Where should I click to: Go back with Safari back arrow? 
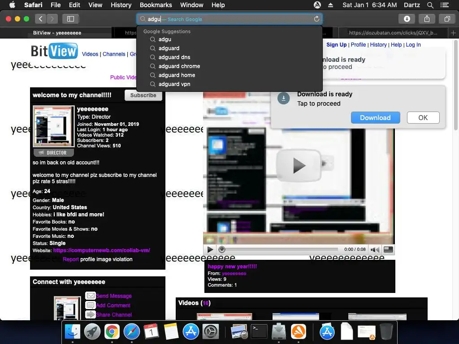[x=41, y=19]
